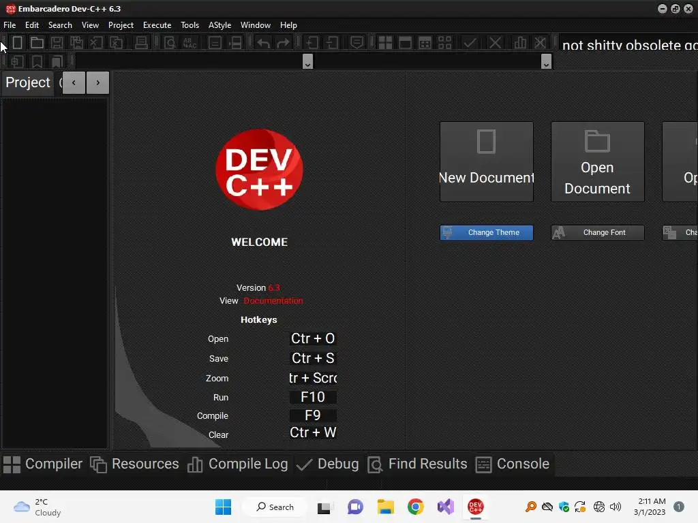698x523 pixels.
Task: Click the Unindent toolbar icon
Action: (332, 43)
